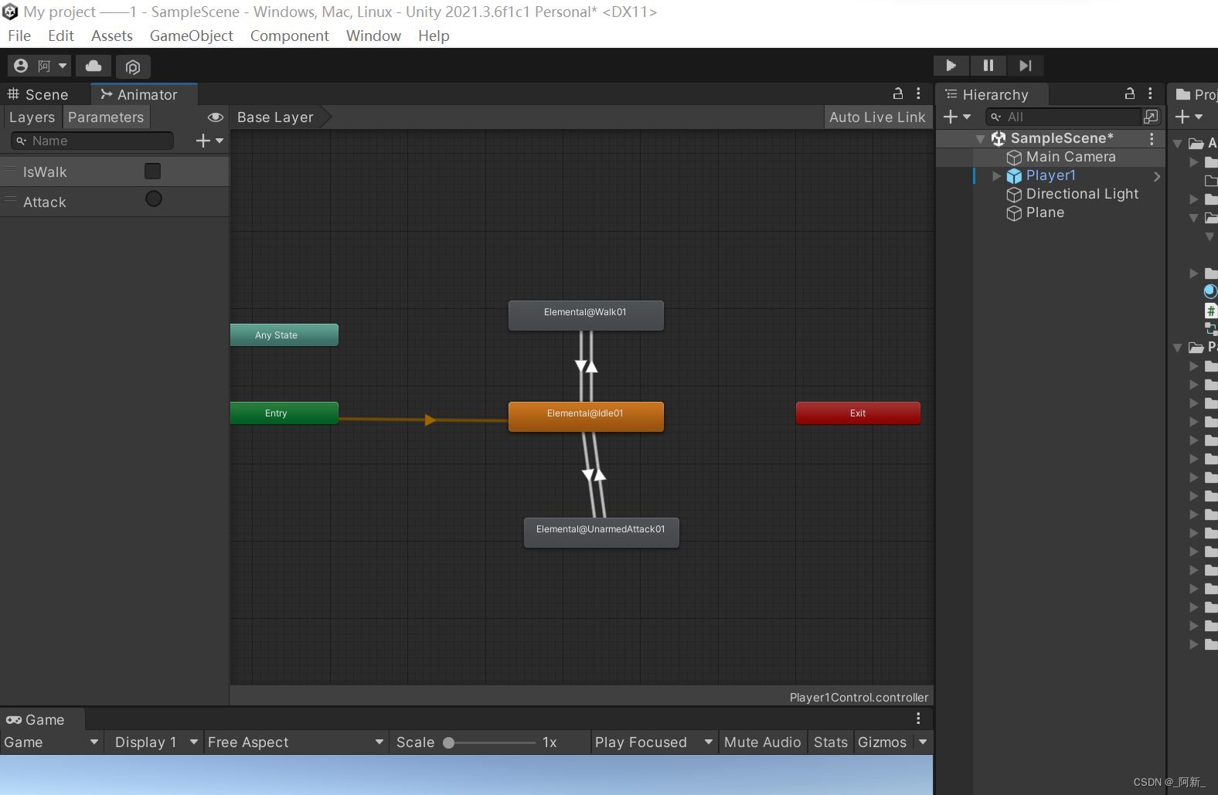Image resolution: width=1218 pixels, height=795 pixels.
Task: Advance one frame with the Step button
Action: coord(1026,66)
